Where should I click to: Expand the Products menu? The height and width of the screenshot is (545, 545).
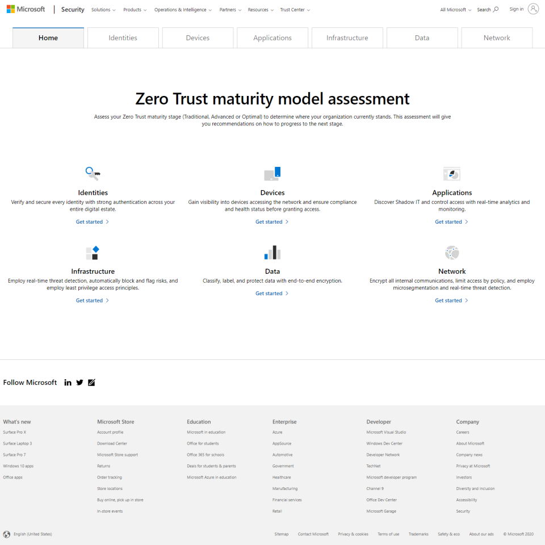pyautogui.click(x=135, y=10)
